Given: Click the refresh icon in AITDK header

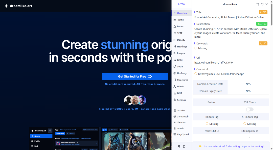Looking at the screenshot, I should click(x=262, y=4).
